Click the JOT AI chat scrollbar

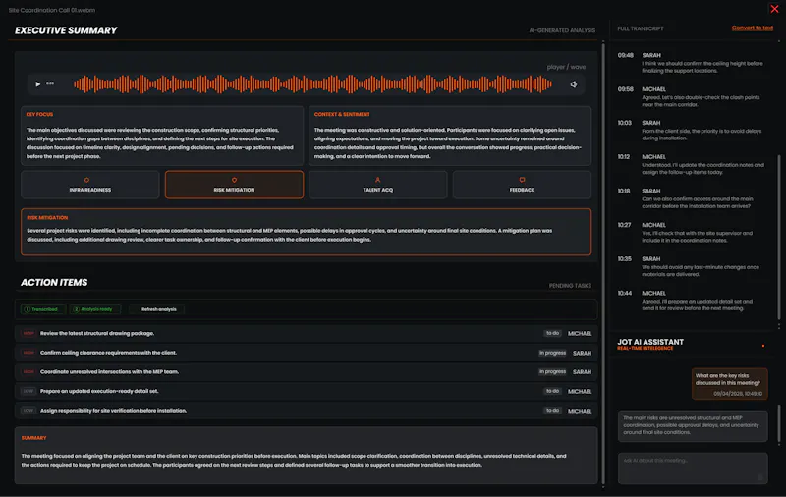click(x=779, y=425)
